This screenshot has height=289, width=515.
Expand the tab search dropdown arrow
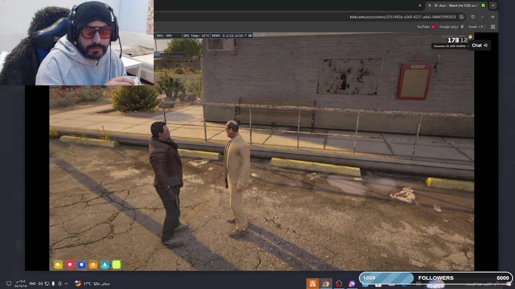tap(493, 6)
